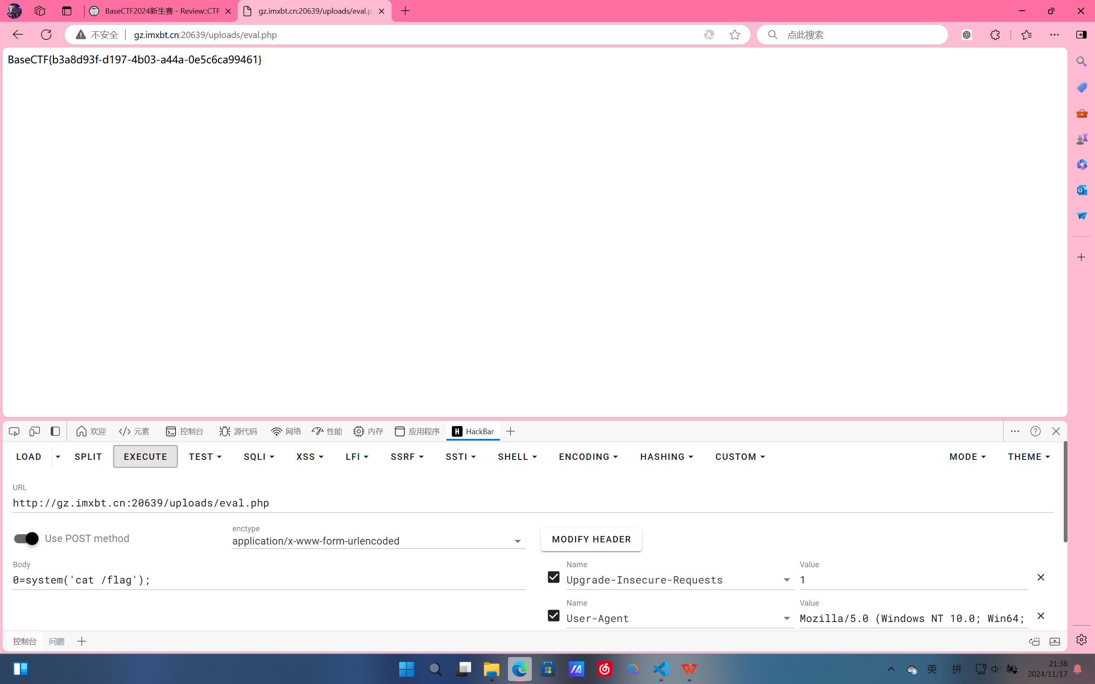Open sidebar settings gear icon
This screenshot has height=684, width=1095.
[x=1081, y=639]
